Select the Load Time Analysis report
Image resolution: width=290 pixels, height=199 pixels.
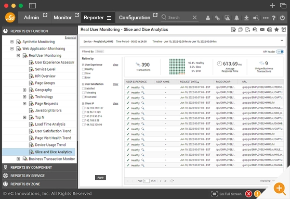coord(50,125)
